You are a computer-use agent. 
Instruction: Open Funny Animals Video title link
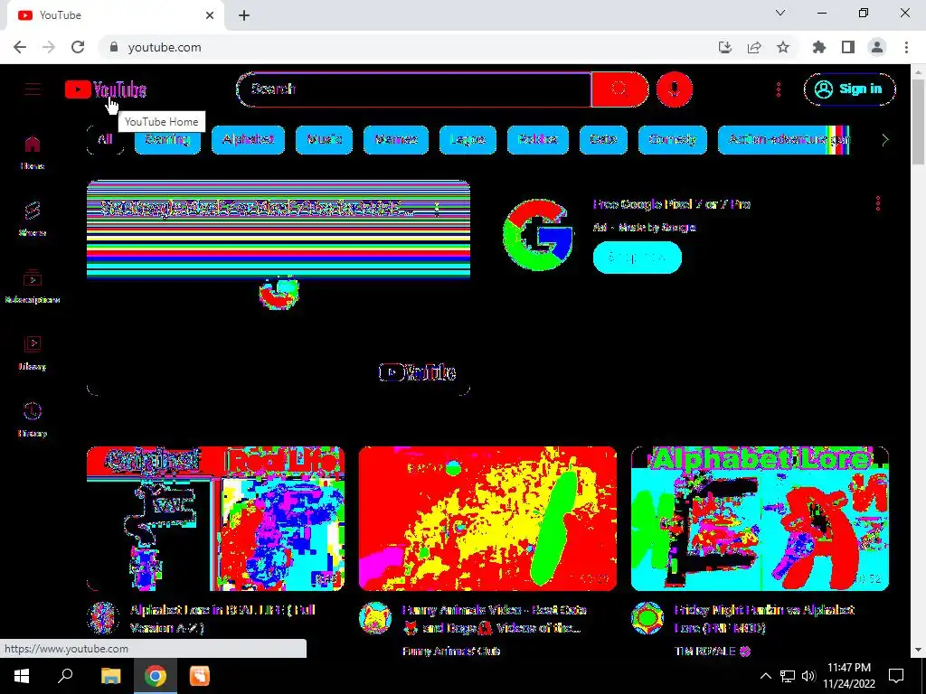coord(495,618)
